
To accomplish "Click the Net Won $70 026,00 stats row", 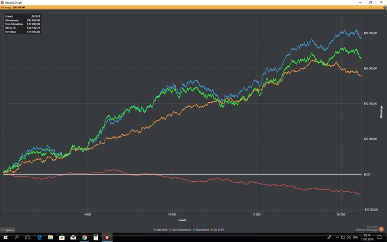I will click(23, 32).
